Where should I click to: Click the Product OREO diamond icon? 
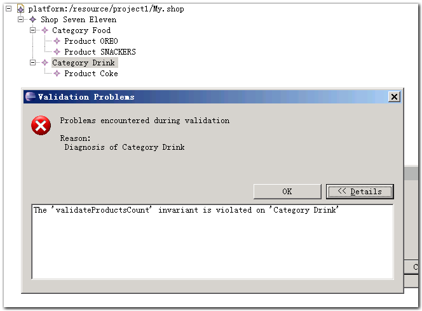point(57,41)
